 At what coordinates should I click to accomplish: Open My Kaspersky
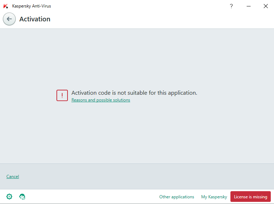[x=214, y=197]
